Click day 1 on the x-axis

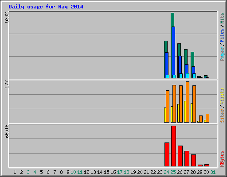tap(15, 172)
